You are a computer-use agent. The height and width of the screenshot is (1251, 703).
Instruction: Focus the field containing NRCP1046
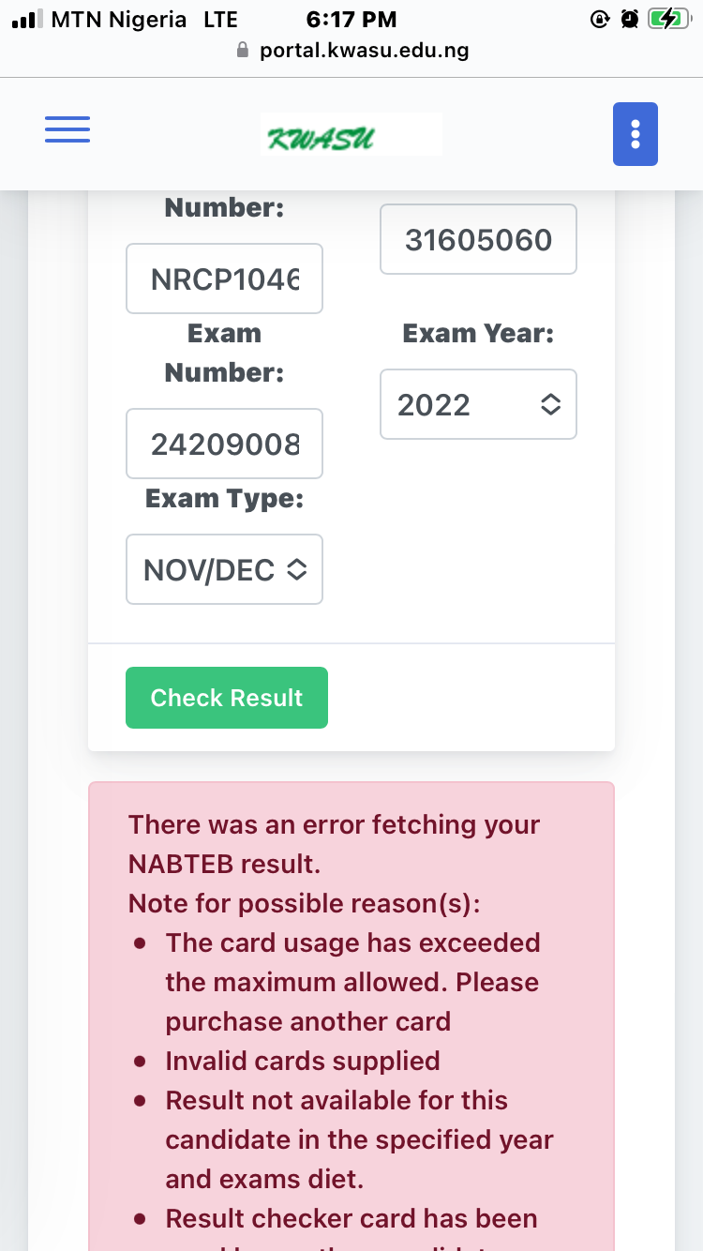(x=224, y=279)
